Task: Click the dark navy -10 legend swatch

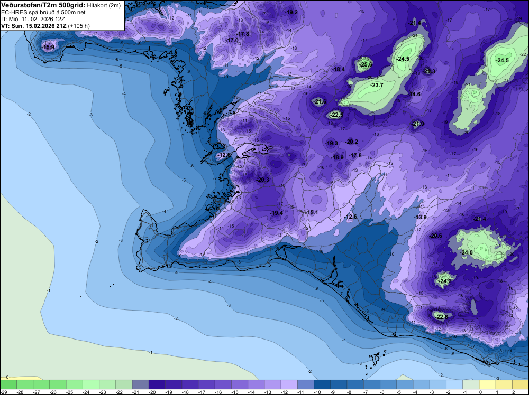Action: pyautogui.click(x=322, y=384)
